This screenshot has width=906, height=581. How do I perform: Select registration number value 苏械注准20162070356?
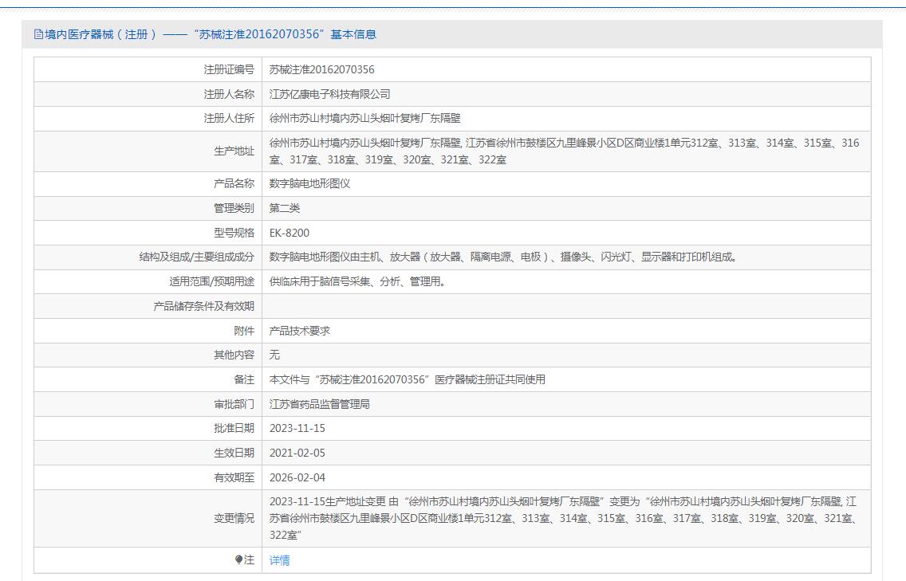point(321,69)
